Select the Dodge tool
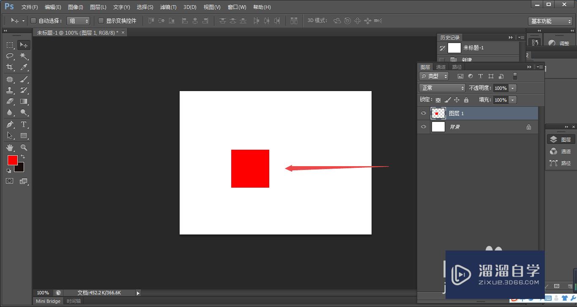This screenshot has width=577, height=307. point(24,112)
